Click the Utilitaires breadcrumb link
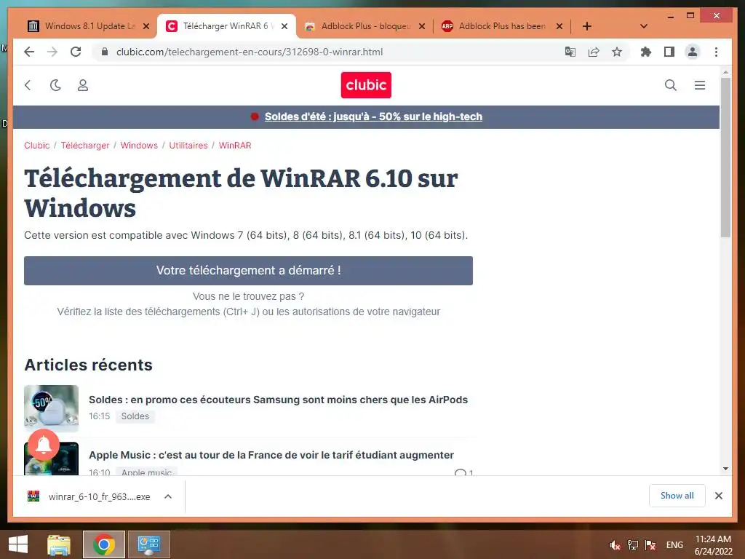Screen dimensions: 745x559 (x=188, y=145)
